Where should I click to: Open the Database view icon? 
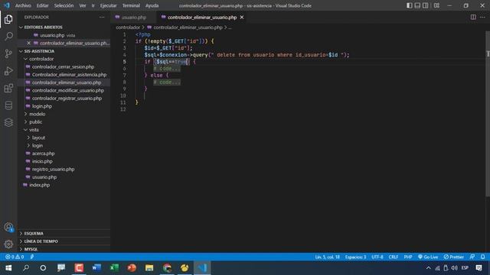point(8,105)
